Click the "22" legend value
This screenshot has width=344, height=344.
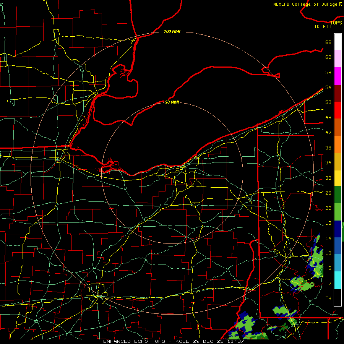328,208
